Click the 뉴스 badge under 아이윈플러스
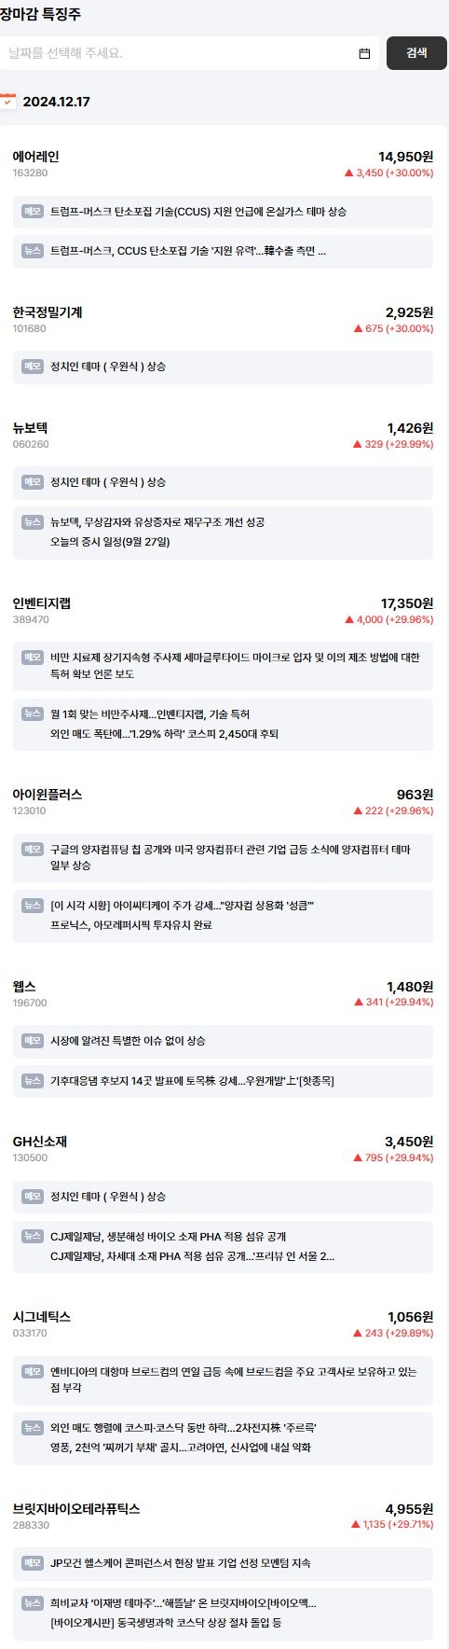Viewport: 449px width, 1649px height. pyautogui.click(x=33, y=906)
